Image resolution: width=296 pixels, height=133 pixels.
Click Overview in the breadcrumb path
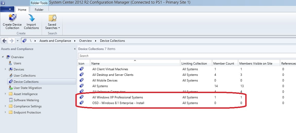tap(85, 41)
